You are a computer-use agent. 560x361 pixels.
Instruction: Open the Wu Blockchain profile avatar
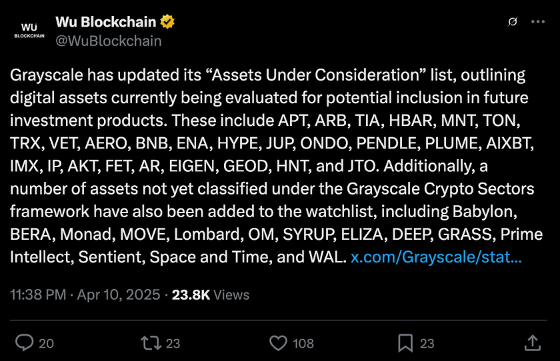click(x=29, y=31)
